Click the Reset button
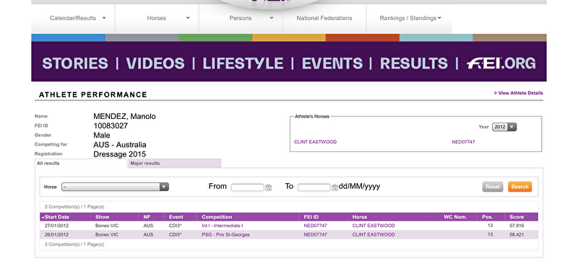The width and height of the screenshot is (578, 266). (493, 187)
